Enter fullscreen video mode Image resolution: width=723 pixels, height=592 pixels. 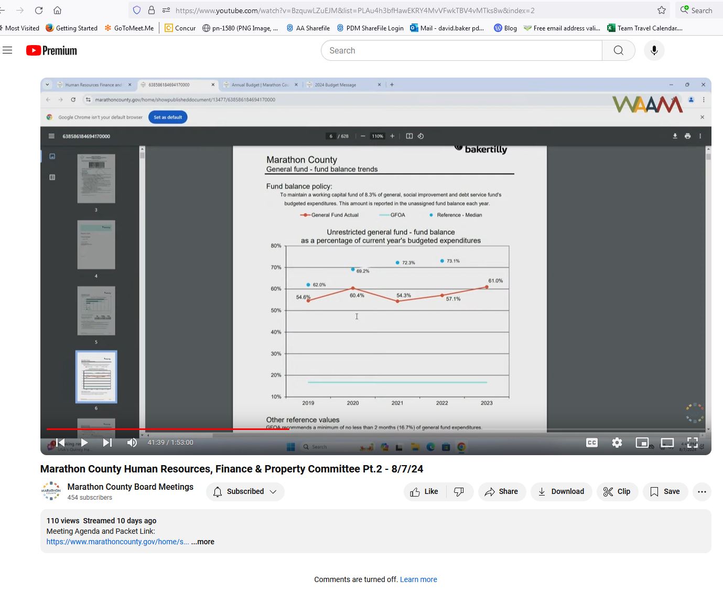click(692, 443)
